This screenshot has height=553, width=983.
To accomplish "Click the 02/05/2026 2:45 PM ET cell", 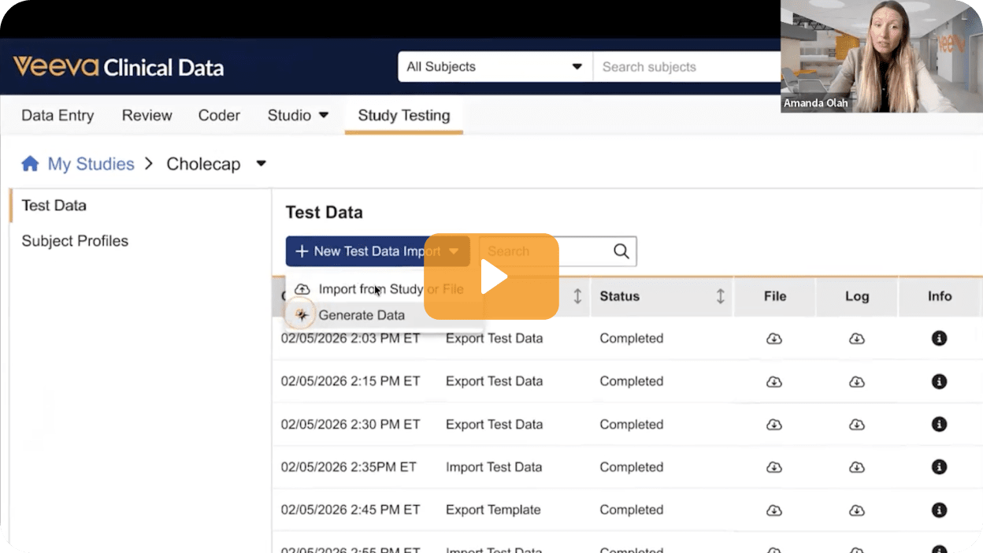I will pos(351,510).
